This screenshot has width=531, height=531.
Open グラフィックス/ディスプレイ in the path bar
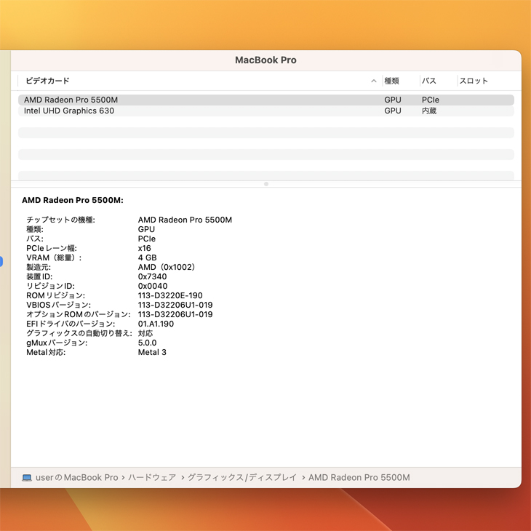(x=242, y=478)
